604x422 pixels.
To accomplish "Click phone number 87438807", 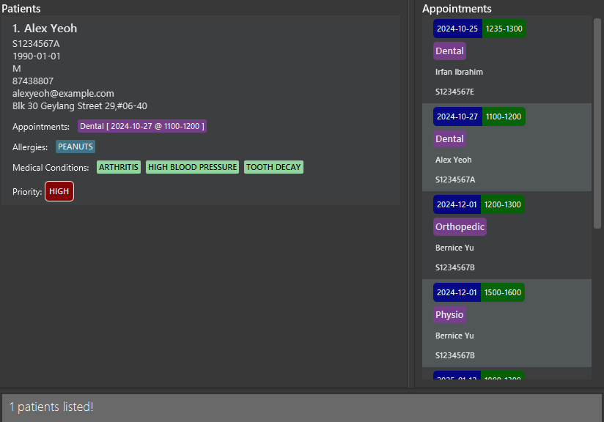I will point(33,81).
